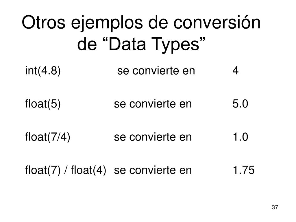Click the word 'ejemplos' in the title
Screen dimensions: 296x222
click(x=107, y=24)
